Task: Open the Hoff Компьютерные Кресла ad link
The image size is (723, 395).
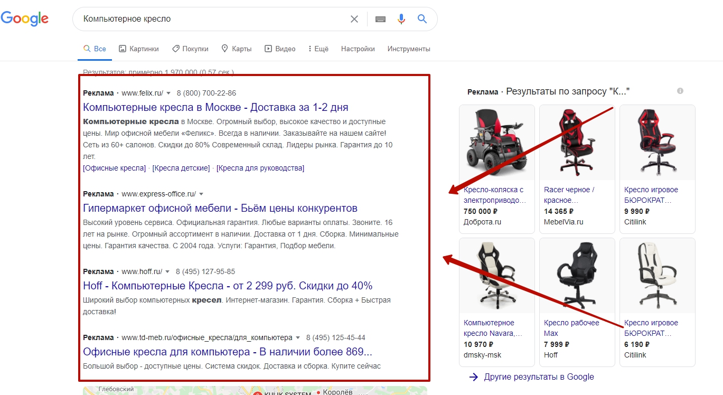Action: [x=228, y=286]
